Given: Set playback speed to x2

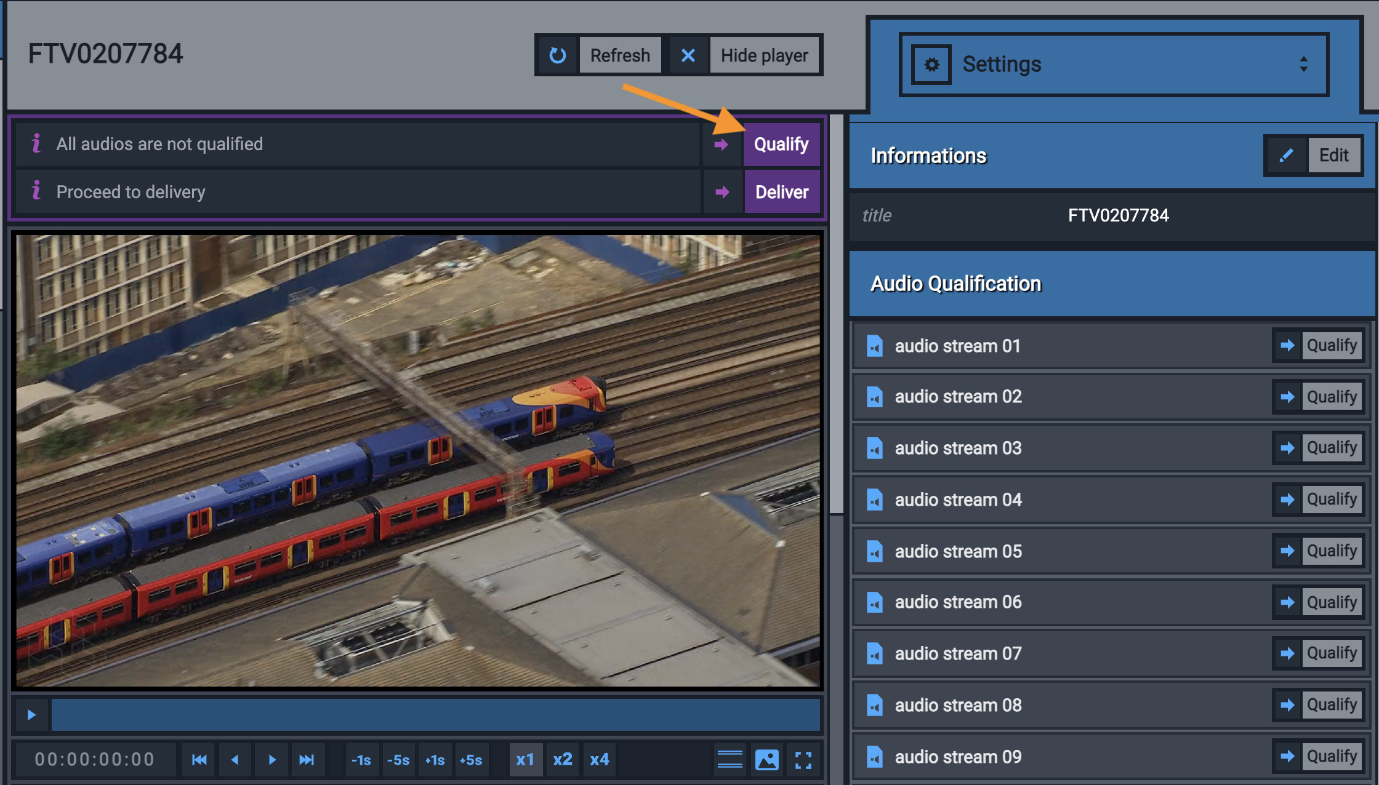Looking at the screenshot, I should [x=562, y=760].
